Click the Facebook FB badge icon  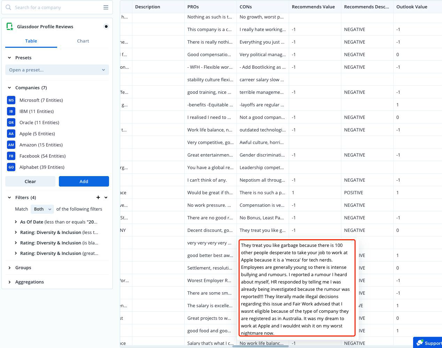click(11, 156)
